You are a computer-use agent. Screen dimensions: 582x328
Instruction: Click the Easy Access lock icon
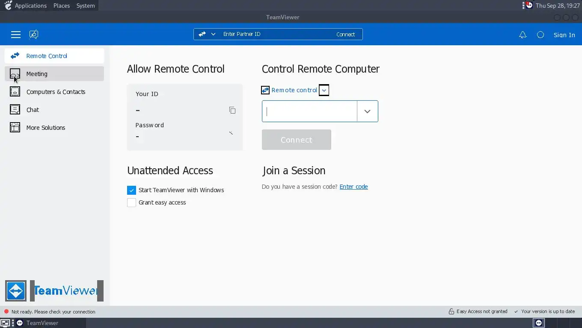point(451,311)
